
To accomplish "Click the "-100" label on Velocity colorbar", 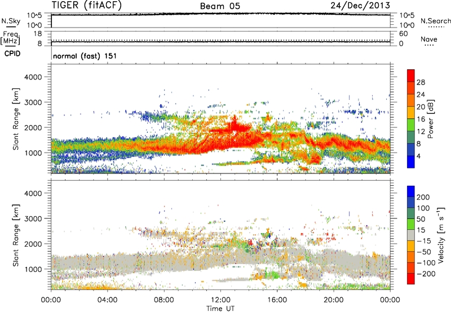I will click(x=426, y=263).
